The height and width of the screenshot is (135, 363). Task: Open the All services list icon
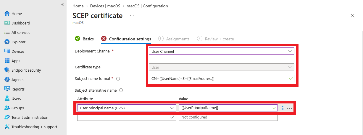pyautogui.click(x=7, y=32)
